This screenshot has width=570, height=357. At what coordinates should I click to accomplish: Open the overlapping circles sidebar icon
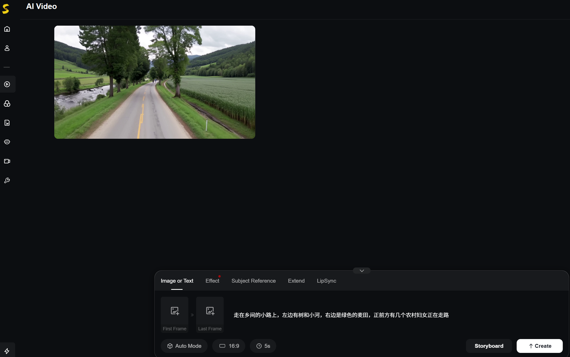[x=7, y=104]
